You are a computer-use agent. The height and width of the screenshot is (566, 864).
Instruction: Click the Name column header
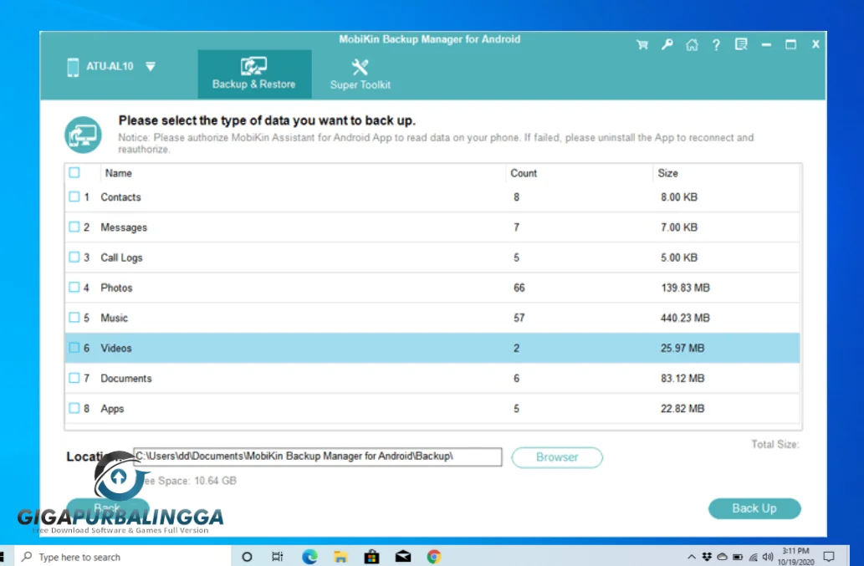pos(119,173)
